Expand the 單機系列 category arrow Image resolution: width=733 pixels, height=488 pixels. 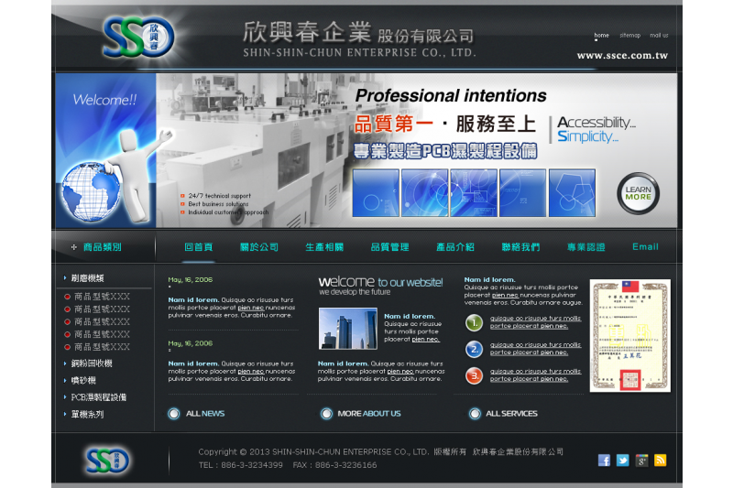click(x=65, y=414)
